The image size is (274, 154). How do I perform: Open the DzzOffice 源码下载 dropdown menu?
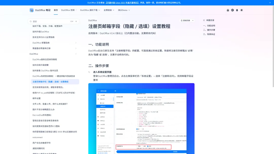point(90,10)
